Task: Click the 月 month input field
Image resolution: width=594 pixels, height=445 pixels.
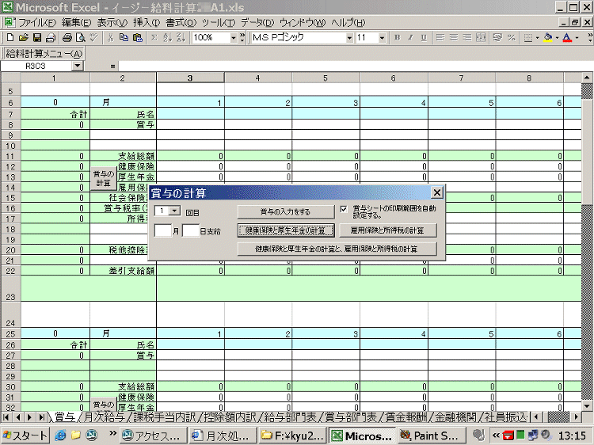Action: point(162,231)
